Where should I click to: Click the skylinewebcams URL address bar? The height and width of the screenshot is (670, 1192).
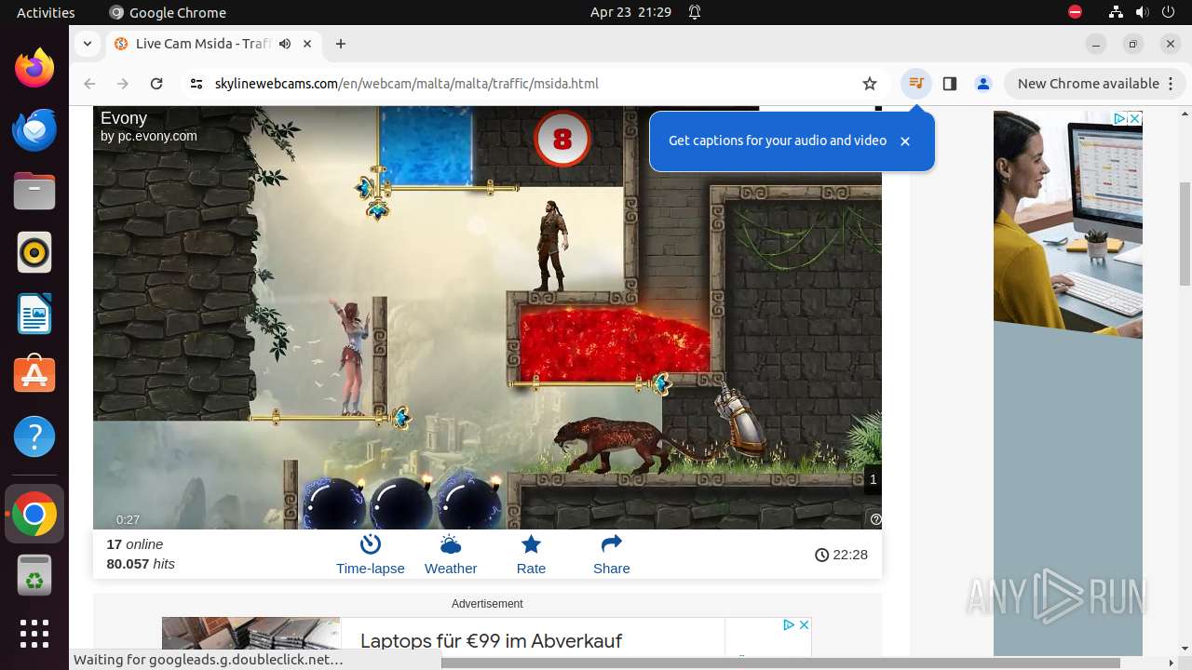pos(407,84)
